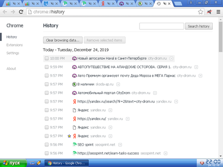This screenshot has height=167, width=223.
Task: Click the user profile button in the title bar
Action: (191, 2)
